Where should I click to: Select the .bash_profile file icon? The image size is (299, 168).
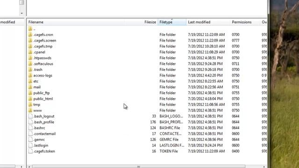pos(30,122)
